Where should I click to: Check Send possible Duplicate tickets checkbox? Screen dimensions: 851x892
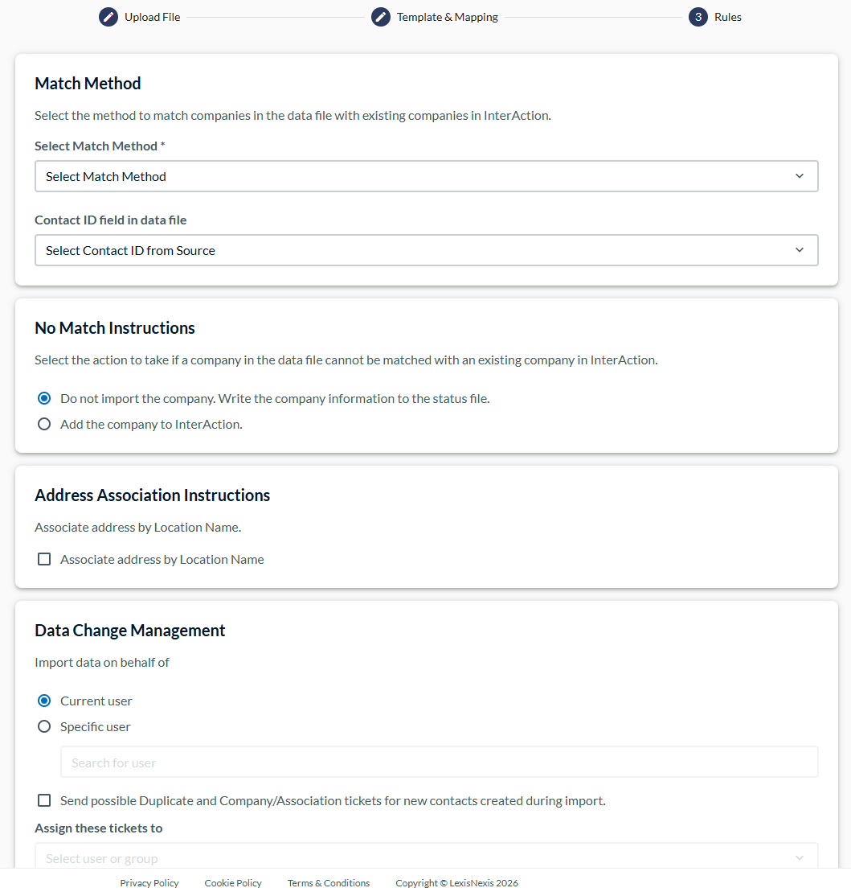point(43,800)
